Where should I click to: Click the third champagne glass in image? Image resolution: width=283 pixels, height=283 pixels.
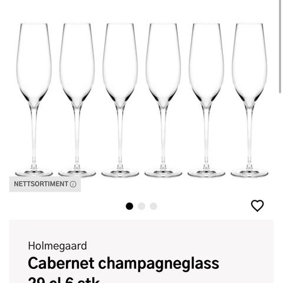click(120, 100)
